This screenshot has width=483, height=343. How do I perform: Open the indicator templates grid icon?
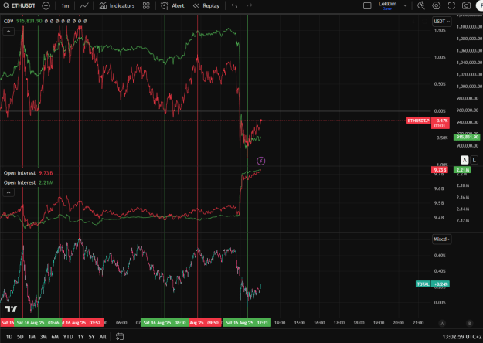click(146, 5)
